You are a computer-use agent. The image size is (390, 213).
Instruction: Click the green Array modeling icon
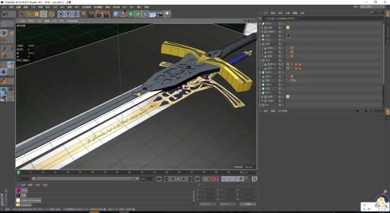coord(138,14)
